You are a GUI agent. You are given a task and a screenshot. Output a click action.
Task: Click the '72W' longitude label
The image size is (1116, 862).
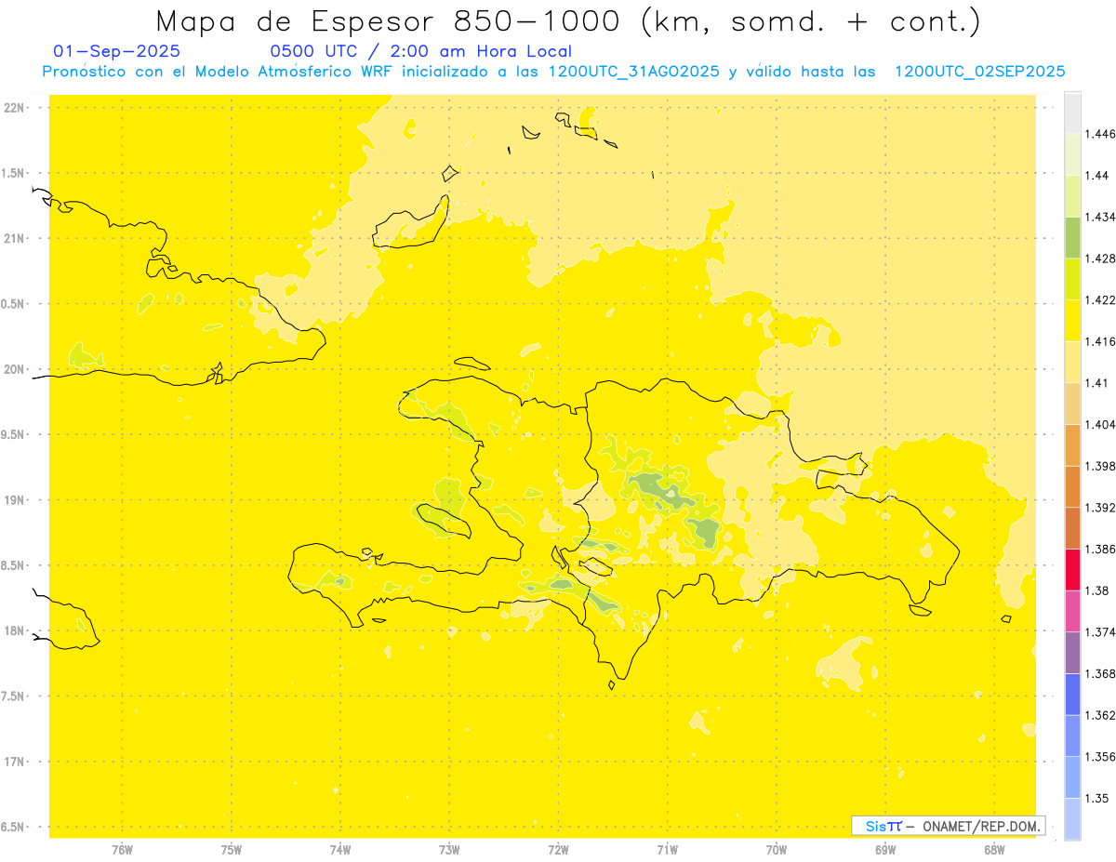tap(558, 850)
